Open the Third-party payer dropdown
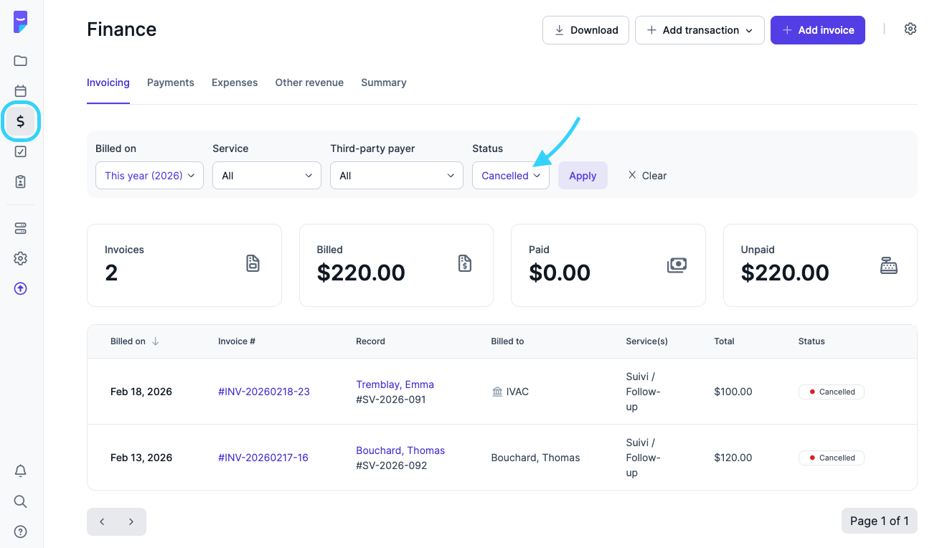 [x=396, y=176]
